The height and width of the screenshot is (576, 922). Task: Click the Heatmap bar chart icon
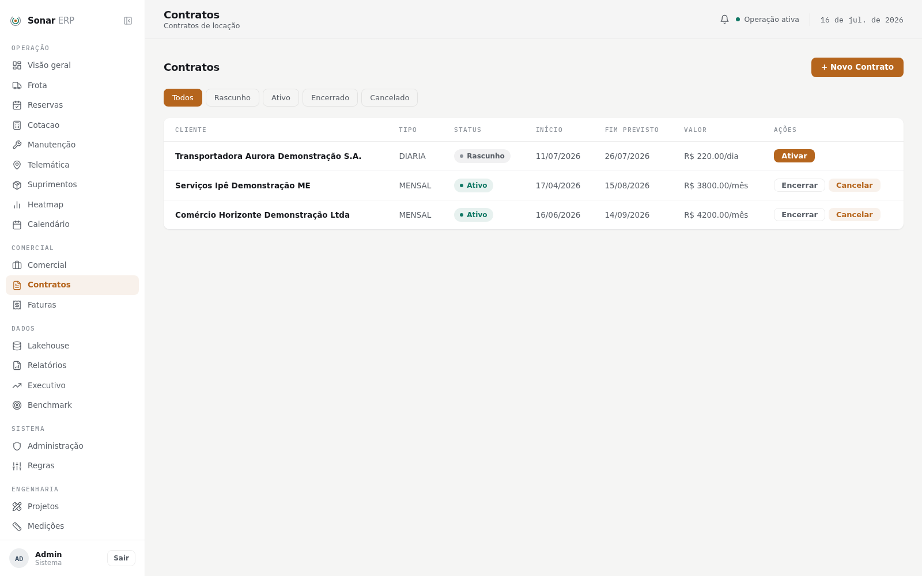17,204
